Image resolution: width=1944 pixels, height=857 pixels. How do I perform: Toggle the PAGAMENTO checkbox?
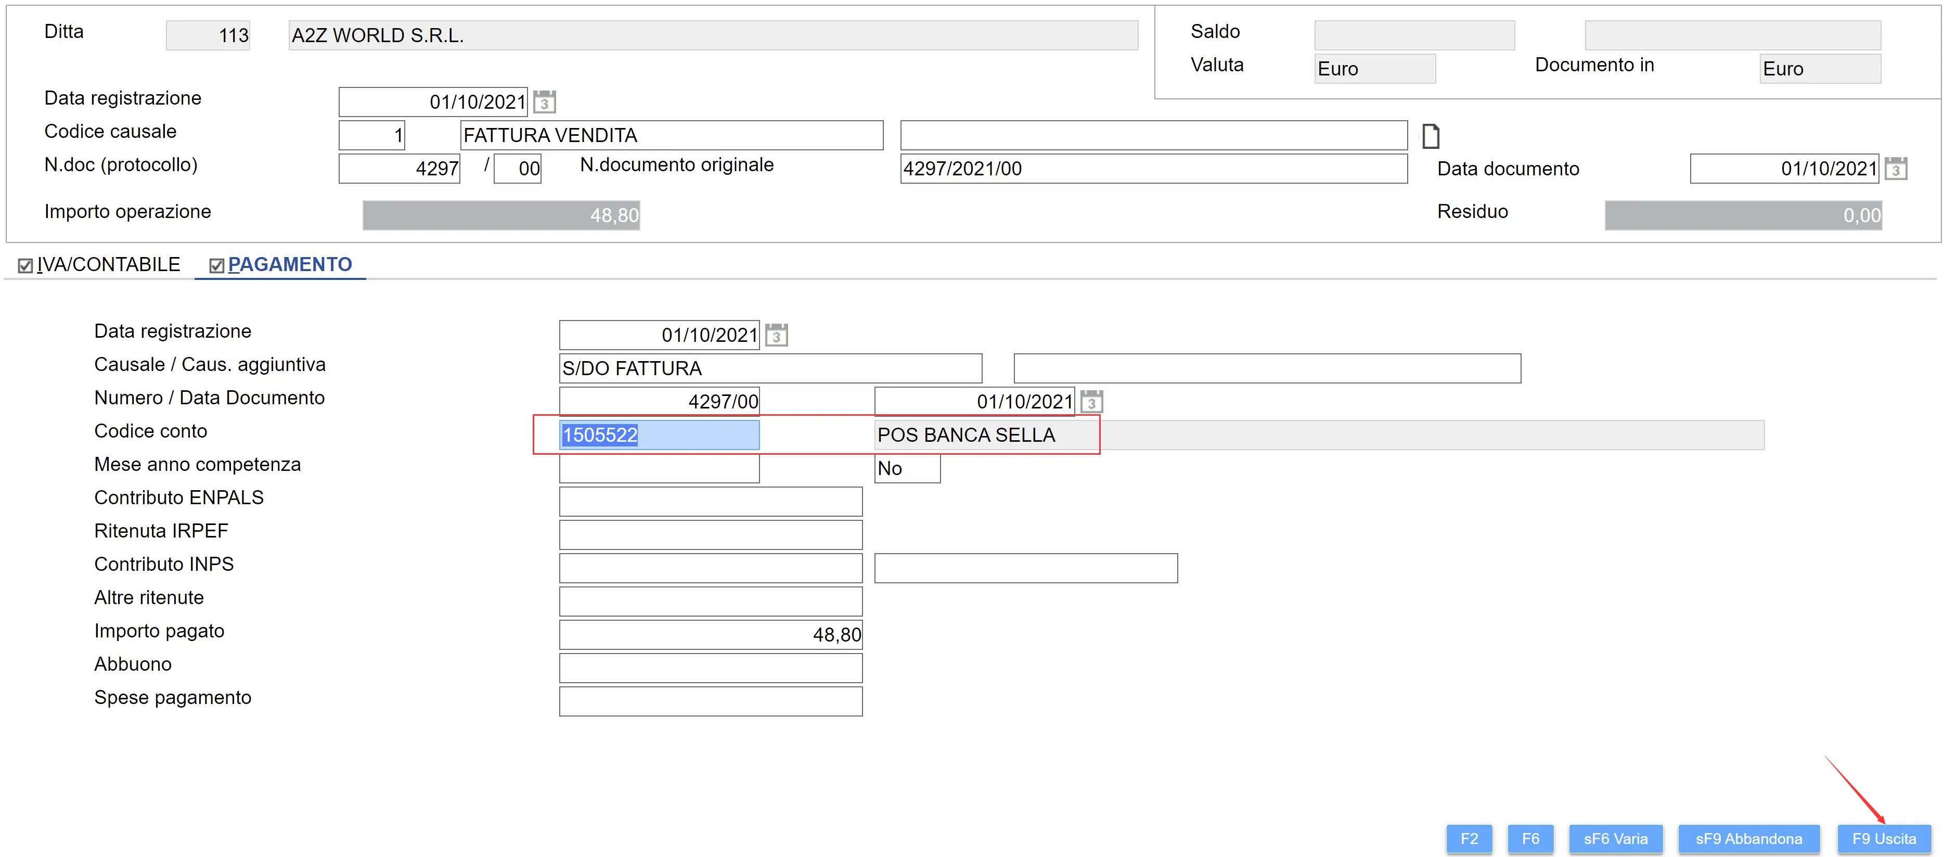[216, 266]
